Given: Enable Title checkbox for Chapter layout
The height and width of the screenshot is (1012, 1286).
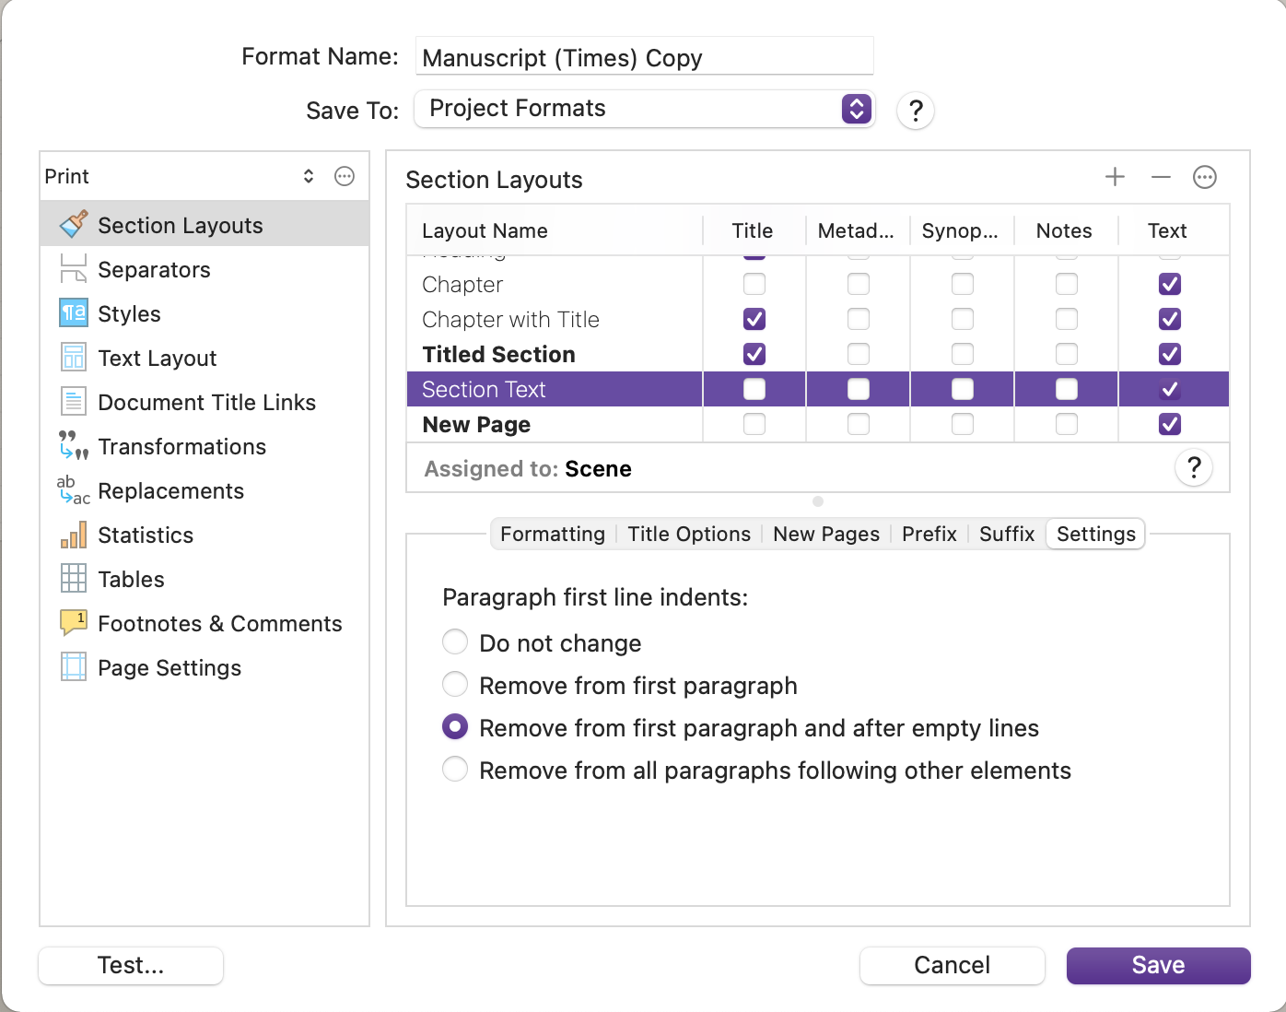Looking at the screenshot, I should click(754, 284).
